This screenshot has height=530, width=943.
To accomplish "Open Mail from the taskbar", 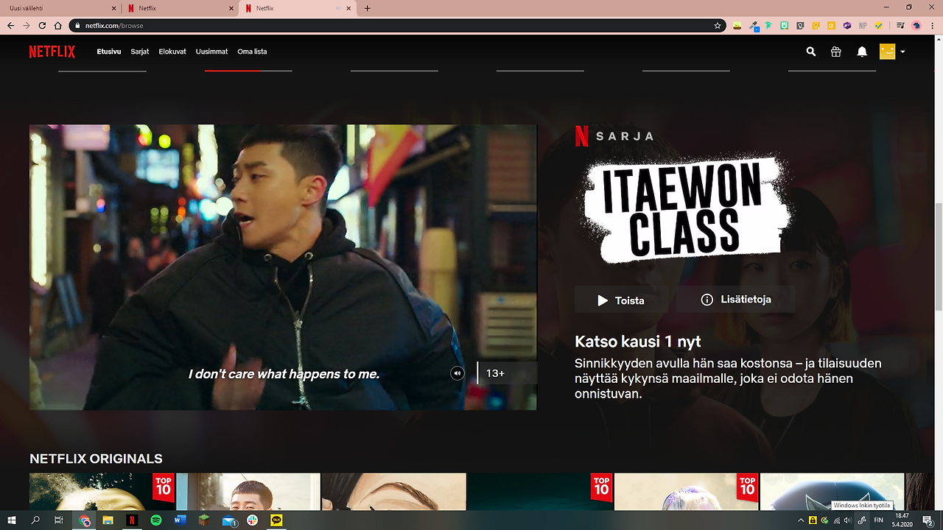I will (228, 520).
